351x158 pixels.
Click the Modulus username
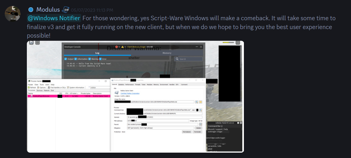pyautogui.click(x=48, y=9)
